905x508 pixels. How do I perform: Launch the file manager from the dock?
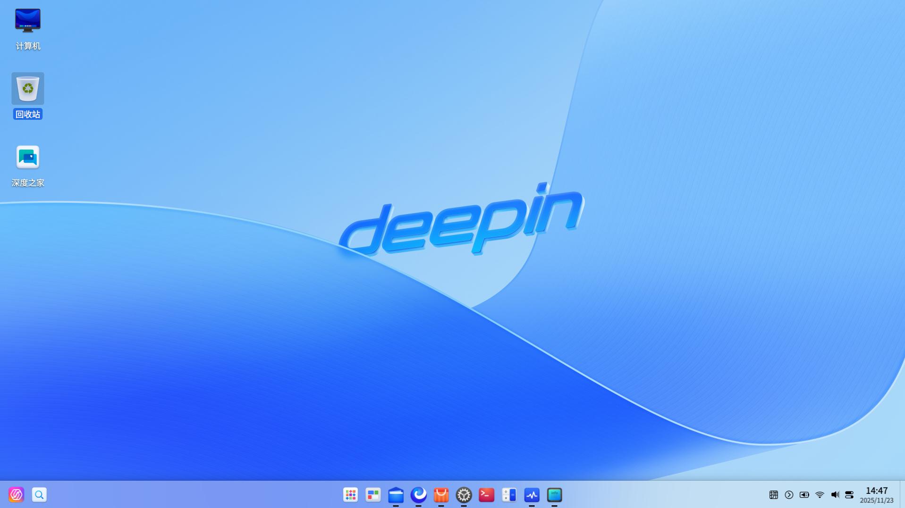click(396, 495)
